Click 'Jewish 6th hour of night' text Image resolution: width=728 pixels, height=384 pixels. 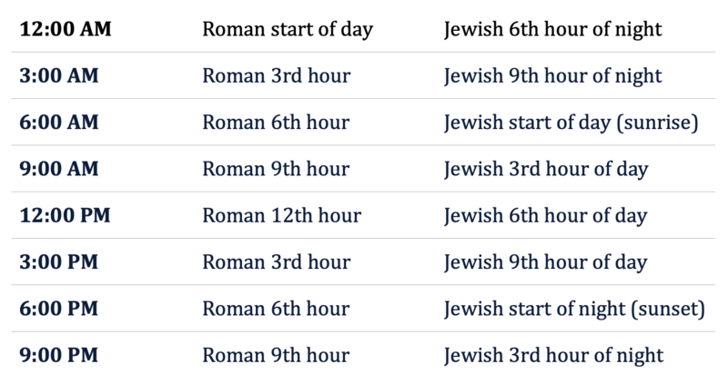pyautogui.click(x=552, y=29)
